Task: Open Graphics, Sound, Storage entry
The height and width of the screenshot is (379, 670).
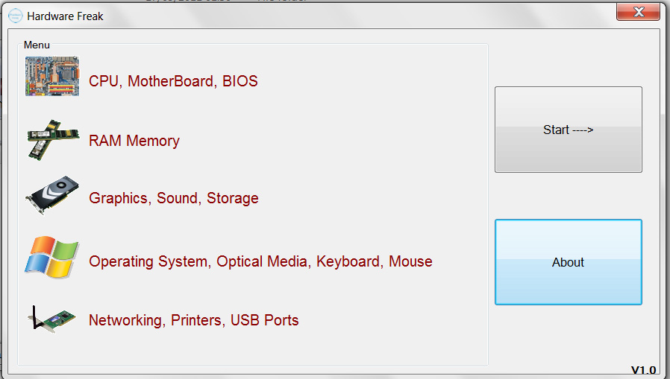Action: pyautogui.click(x=174, y=198)
